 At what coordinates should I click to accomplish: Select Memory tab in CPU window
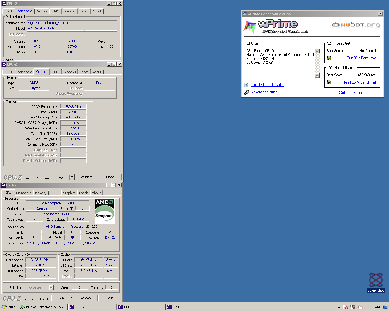click(x=41, y=193)
